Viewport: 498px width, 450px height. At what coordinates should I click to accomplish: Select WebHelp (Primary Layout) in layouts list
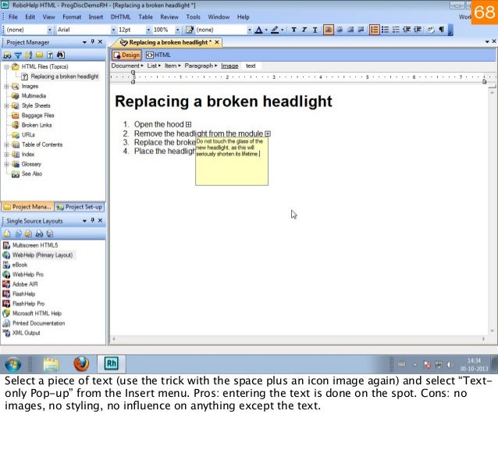click(42, 255)
